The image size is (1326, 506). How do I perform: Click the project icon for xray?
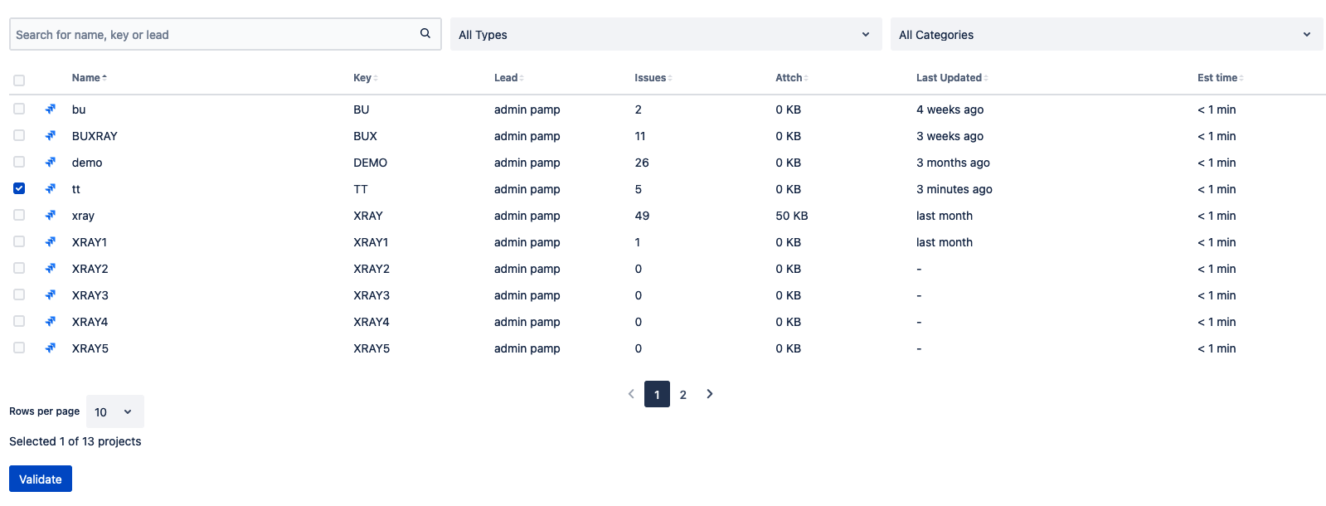tap(51, 216)
